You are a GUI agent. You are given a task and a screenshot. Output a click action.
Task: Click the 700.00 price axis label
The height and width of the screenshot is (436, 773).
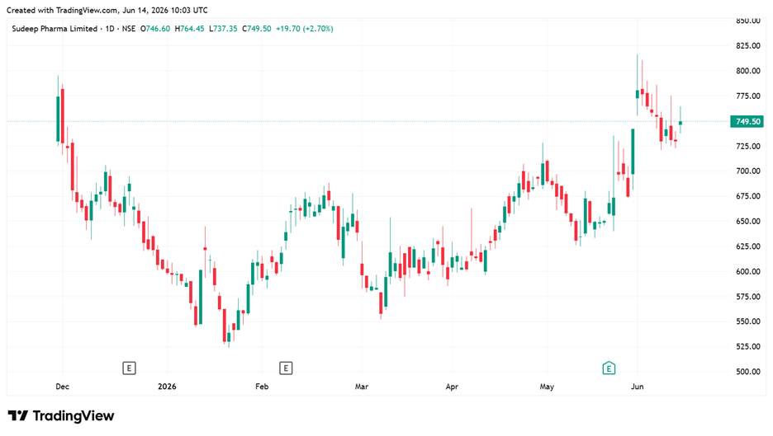(x=748, y=171)
